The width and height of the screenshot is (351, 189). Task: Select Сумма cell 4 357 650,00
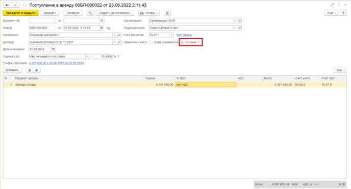coord(159,85)
